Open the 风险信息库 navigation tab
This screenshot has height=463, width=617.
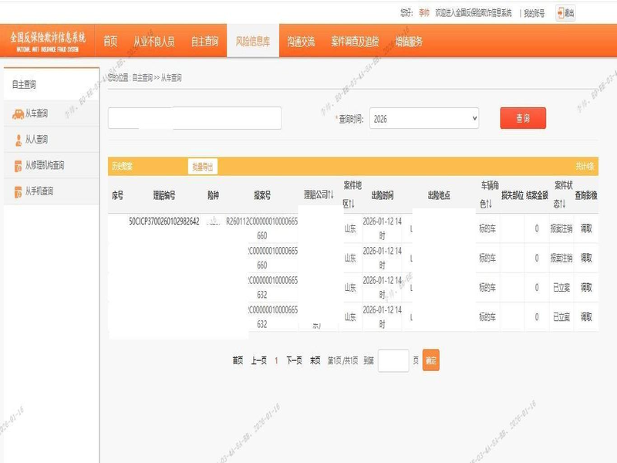coord(253,42)
